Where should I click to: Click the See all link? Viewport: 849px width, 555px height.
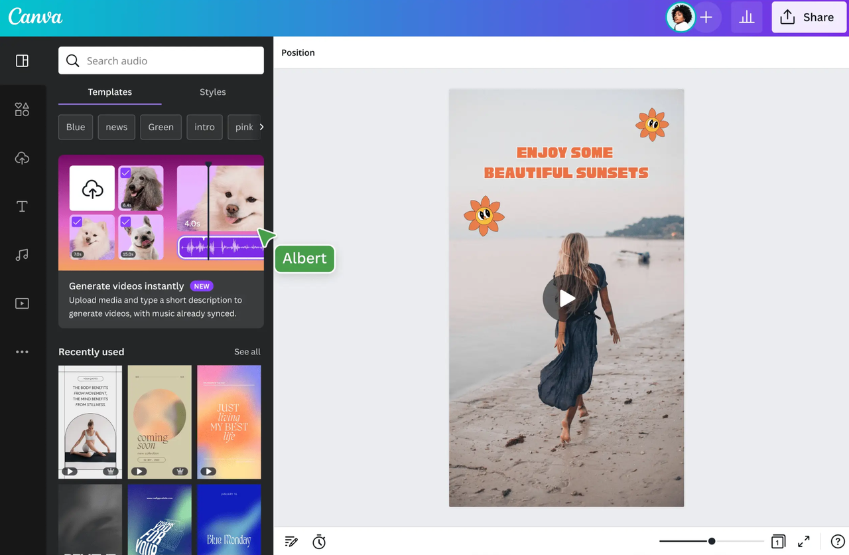tap(247, 352)
